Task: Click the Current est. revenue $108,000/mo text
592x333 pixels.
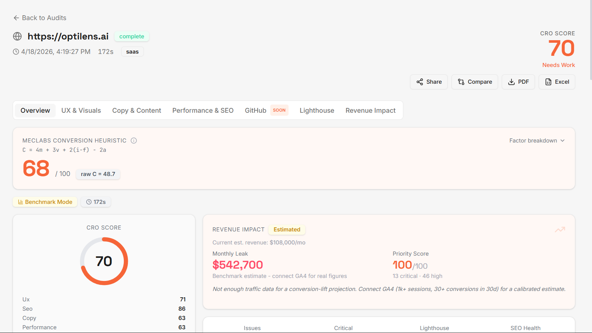Action: (x=259, y=243)
